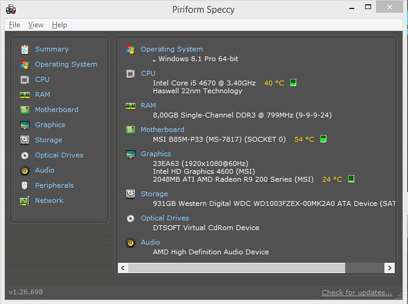408x304 pixels.
Task: Select the Motherboard icon in sidebar
Action: [x=25, y=110]
